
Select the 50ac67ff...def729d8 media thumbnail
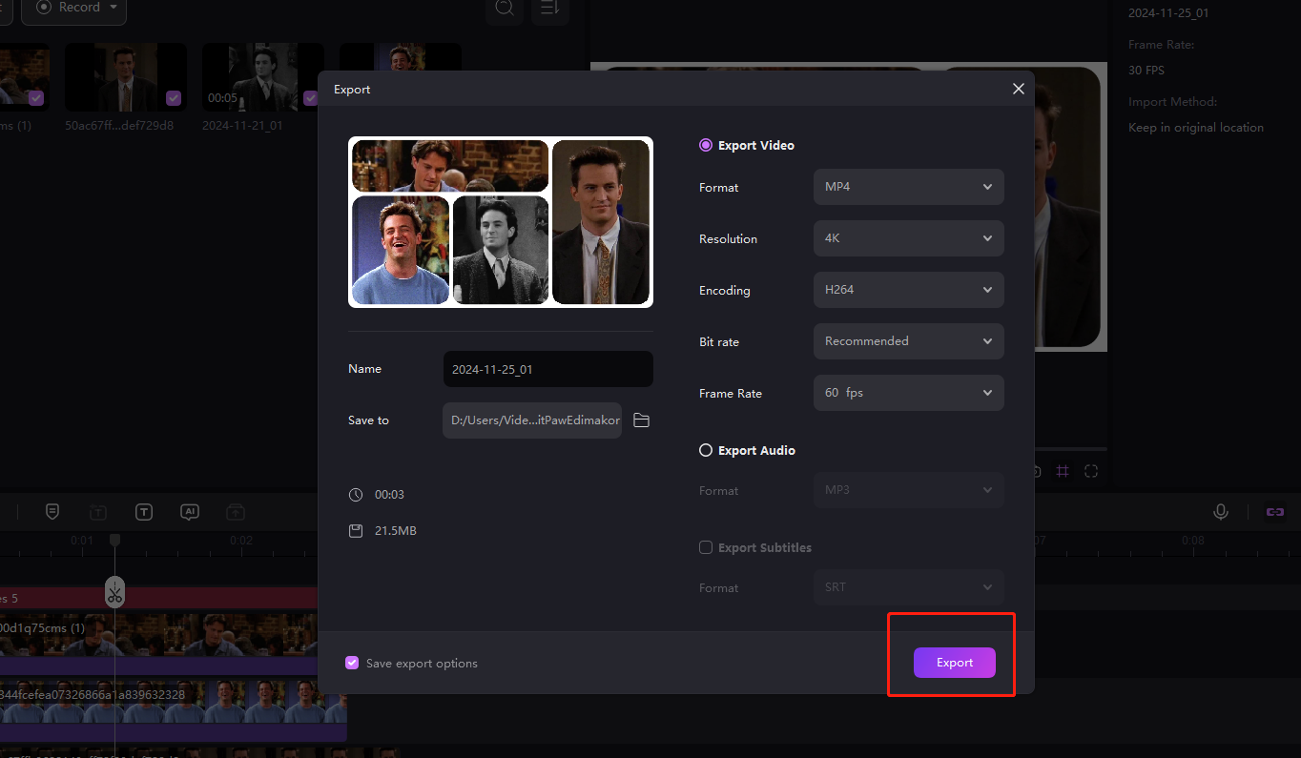tap(126, 77)
